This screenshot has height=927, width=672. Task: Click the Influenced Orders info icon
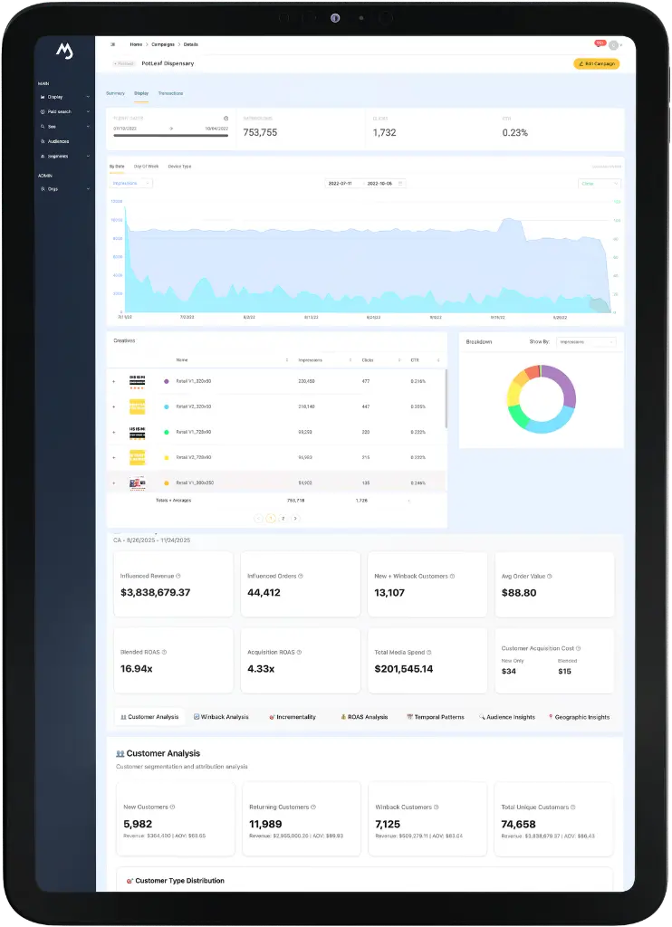coord(301,576)
